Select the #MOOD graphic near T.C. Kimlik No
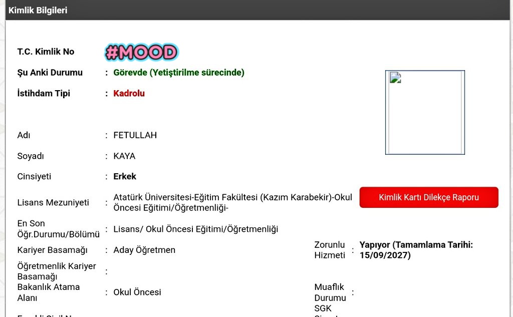Screen dimensions: 513x317 141,52
